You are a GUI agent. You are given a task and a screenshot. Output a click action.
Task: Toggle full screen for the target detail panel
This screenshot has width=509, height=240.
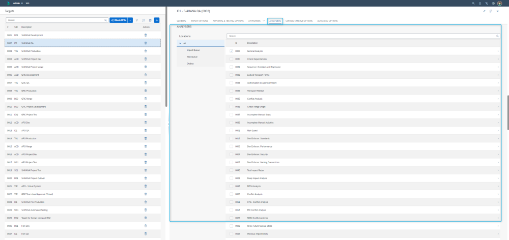491,11
